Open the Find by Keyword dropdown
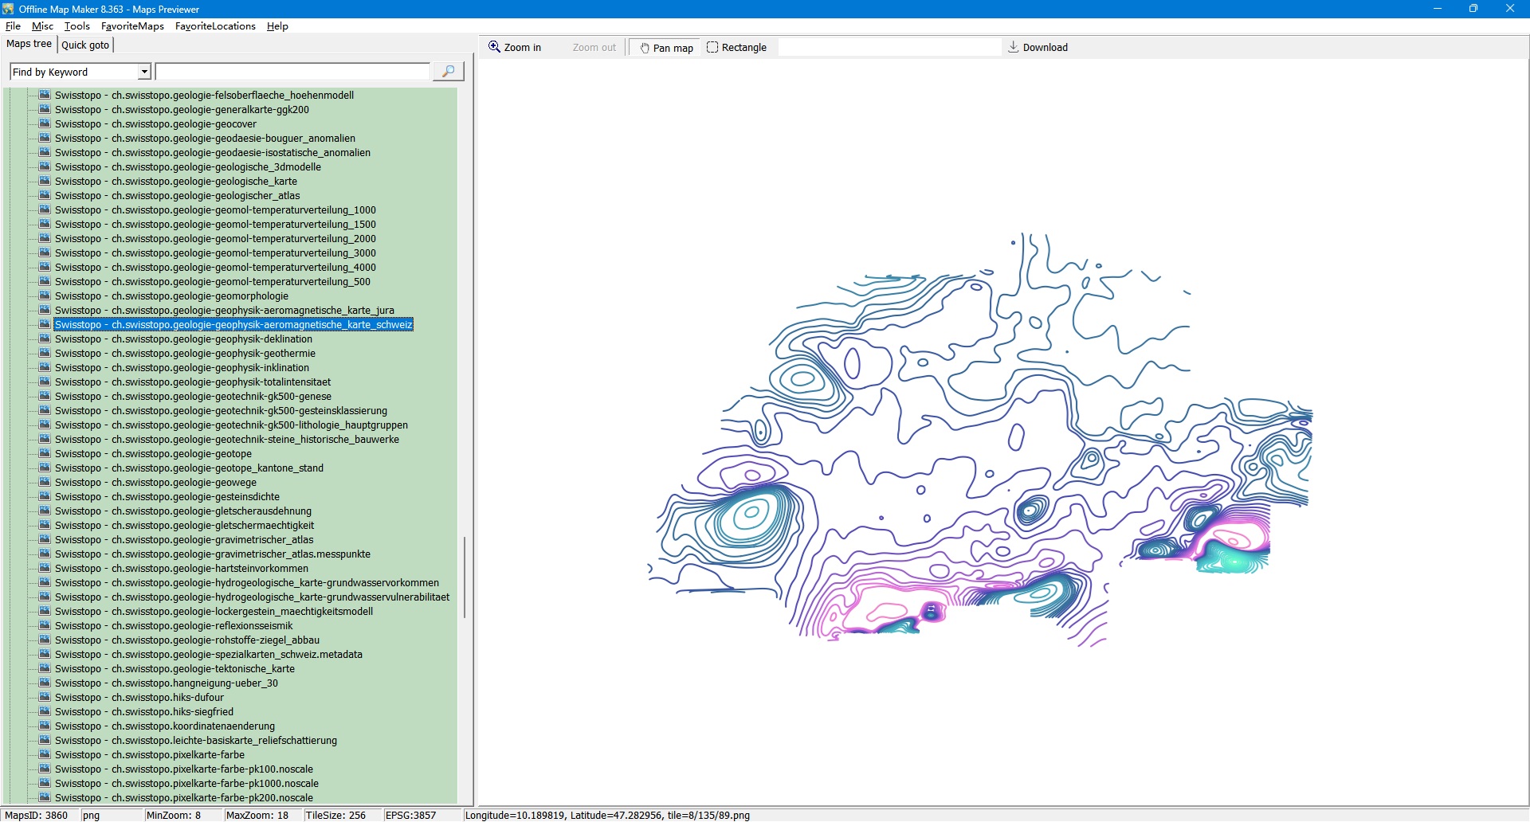 (144, 72)
